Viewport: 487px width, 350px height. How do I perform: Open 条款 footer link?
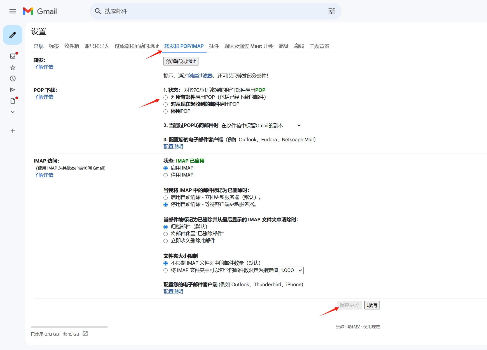(x=340, y=327)
